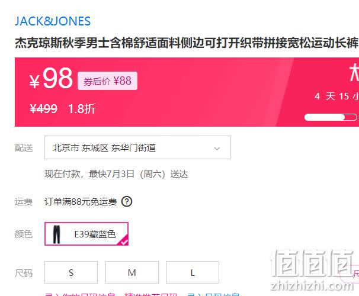Click the 券后价 ¥88 coupon price tag
This screenshot has width=359, height=296.
pos(107,81)
